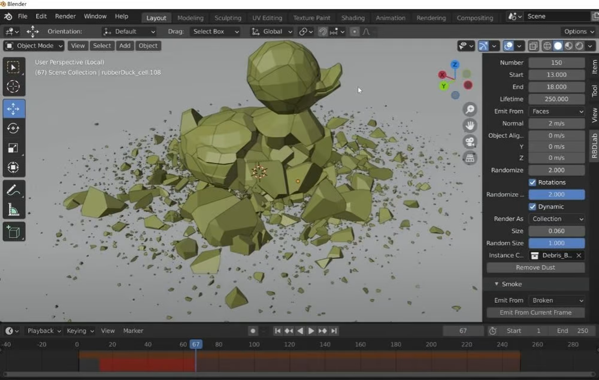
Task: Toggle X-Ray mode in the viewport header
Action: coord(532,46)
